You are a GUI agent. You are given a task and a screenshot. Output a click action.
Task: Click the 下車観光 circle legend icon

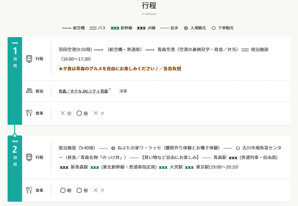(214, 28)
